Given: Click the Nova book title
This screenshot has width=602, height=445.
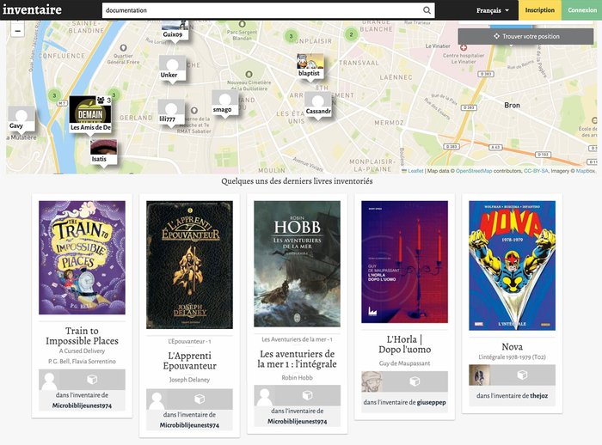Looking at the screenshot, I should coord(513,347).
